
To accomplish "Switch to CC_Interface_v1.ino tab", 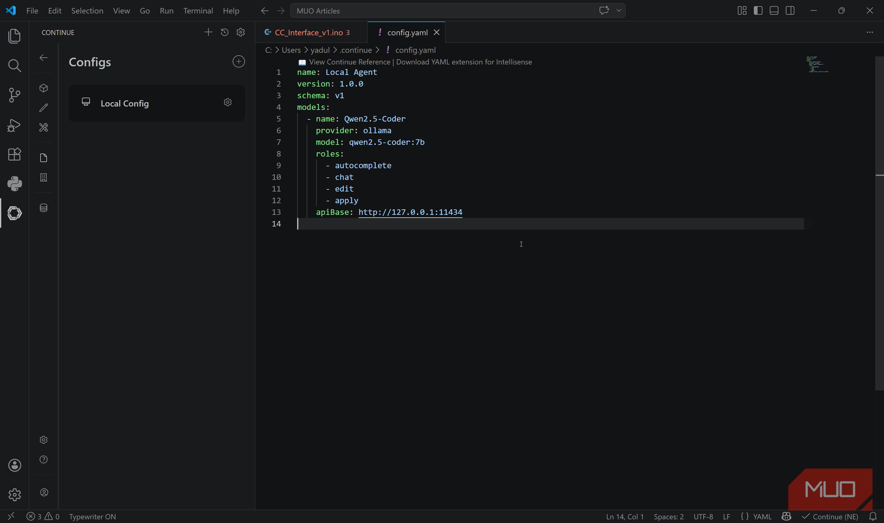I will [x=312, y=33].
